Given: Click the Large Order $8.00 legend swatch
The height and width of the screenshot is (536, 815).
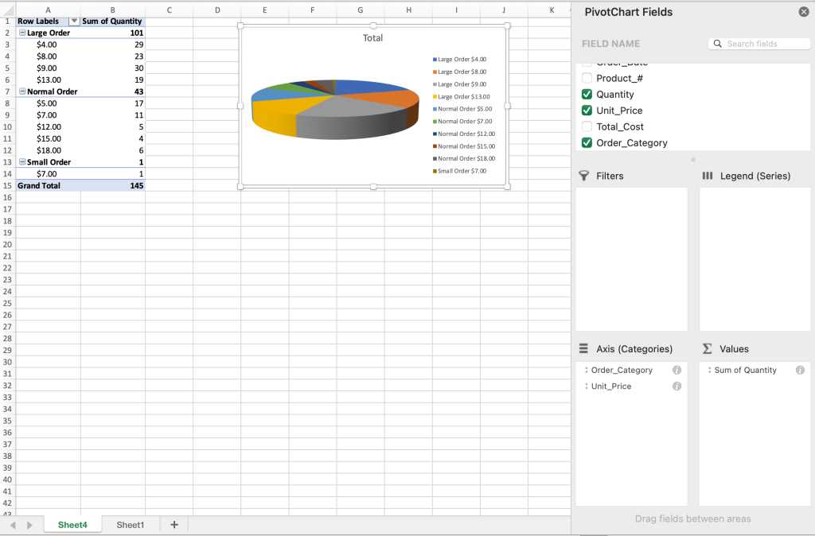Looking at the screenshot, I should pyautogui.click(x=435, y=72).
